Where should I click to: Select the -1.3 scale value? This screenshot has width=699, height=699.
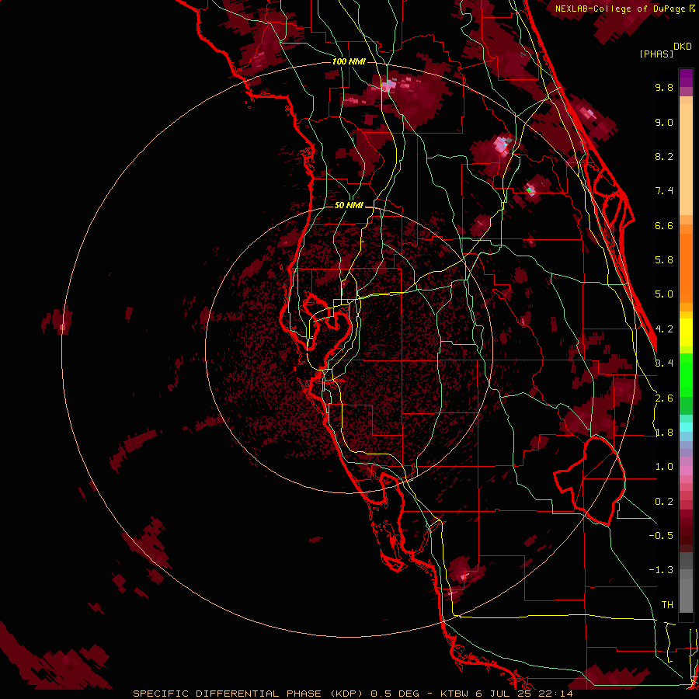coord(661,570)
